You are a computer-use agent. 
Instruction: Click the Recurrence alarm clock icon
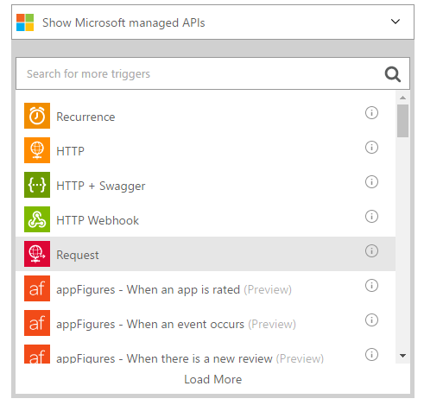click(37, 116)
